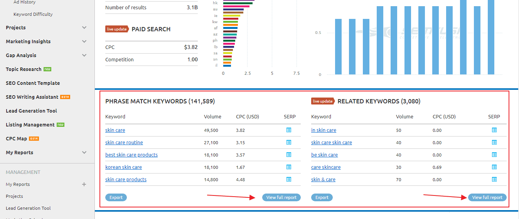The width and height of the screenshot is (519, 219).
Task: Expand the Gap Analysis menu chevron
Action: tap(84, 56)
